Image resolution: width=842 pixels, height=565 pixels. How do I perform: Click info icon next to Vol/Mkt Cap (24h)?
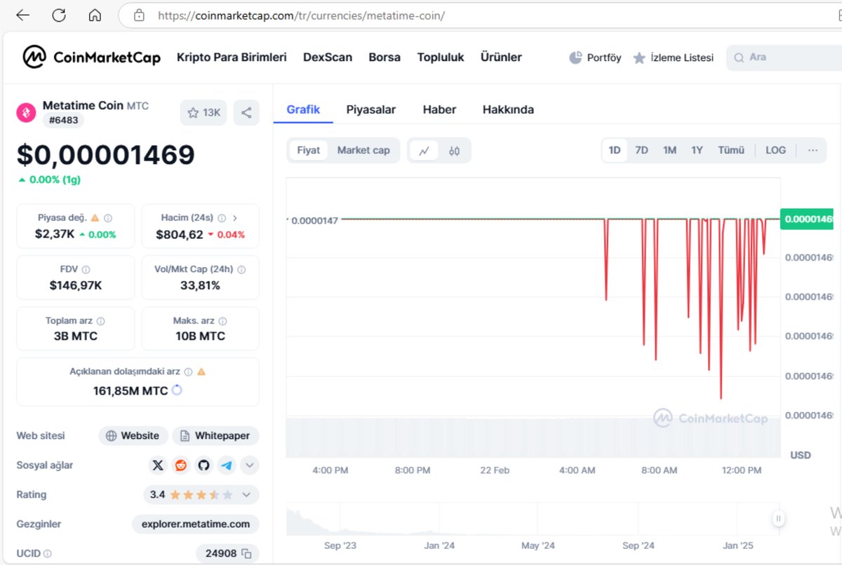(242, 269)
